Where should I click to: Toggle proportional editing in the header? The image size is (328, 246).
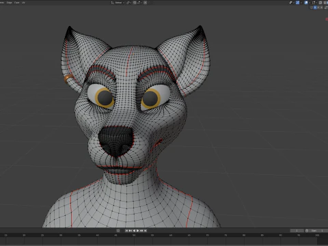pos(145,3)
